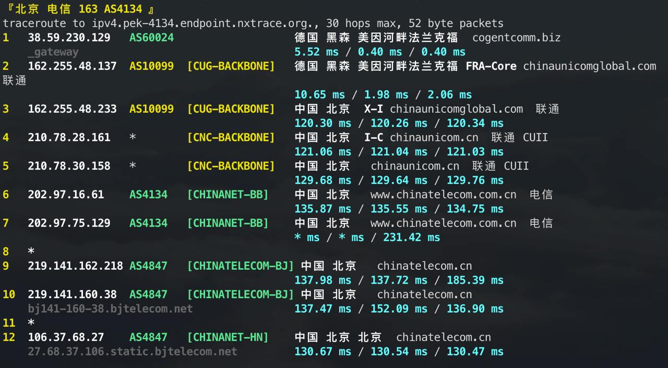Click the cogentcomm.biz label on hop 1

pyautogui.click(x=517, y=38)
